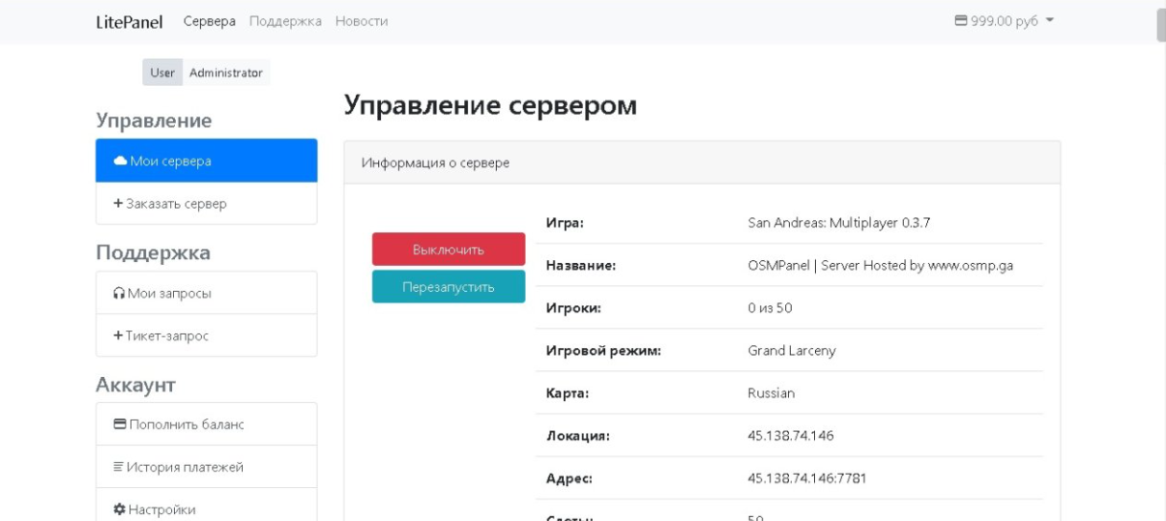
Task: Open the Поддержка navigation item
Action: pyautogui.click(x=285, y=21)
